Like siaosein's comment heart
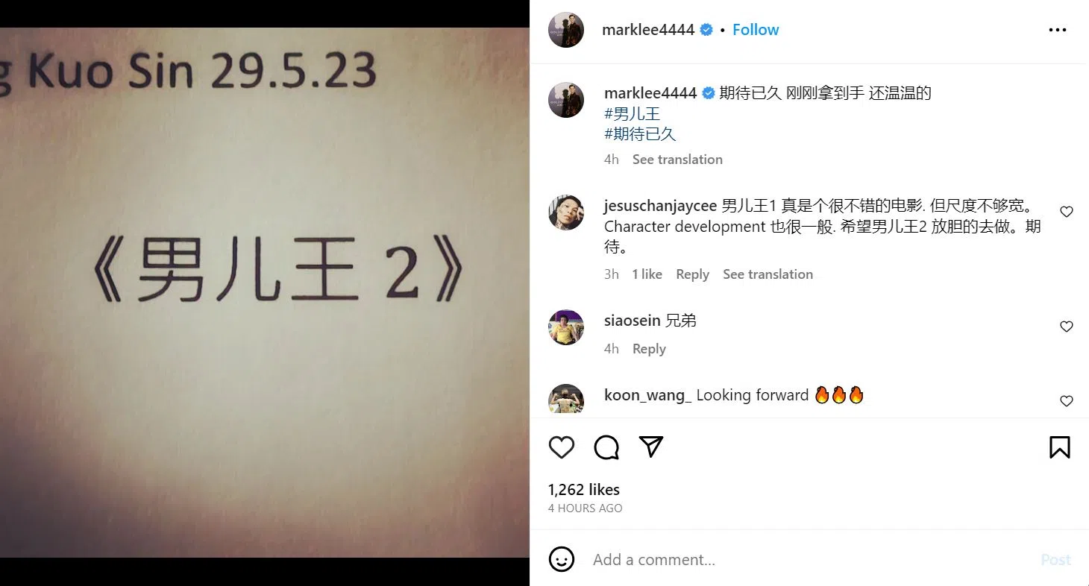Image resolution: width=1089 pixels, height=586 pixels. coord(1067,327)
